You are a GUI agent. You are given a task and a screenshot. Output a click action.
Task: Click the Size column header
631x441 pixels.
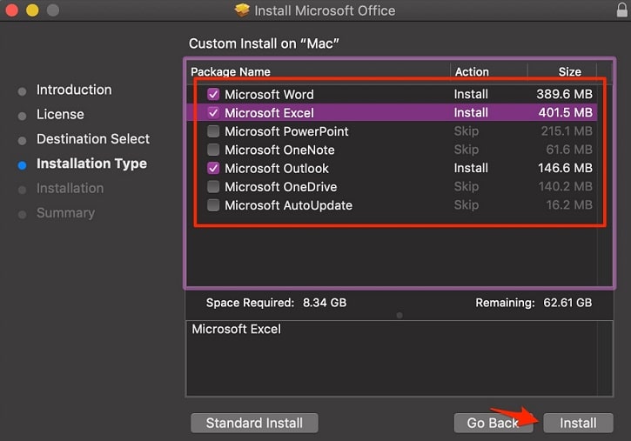coord(569,72)
